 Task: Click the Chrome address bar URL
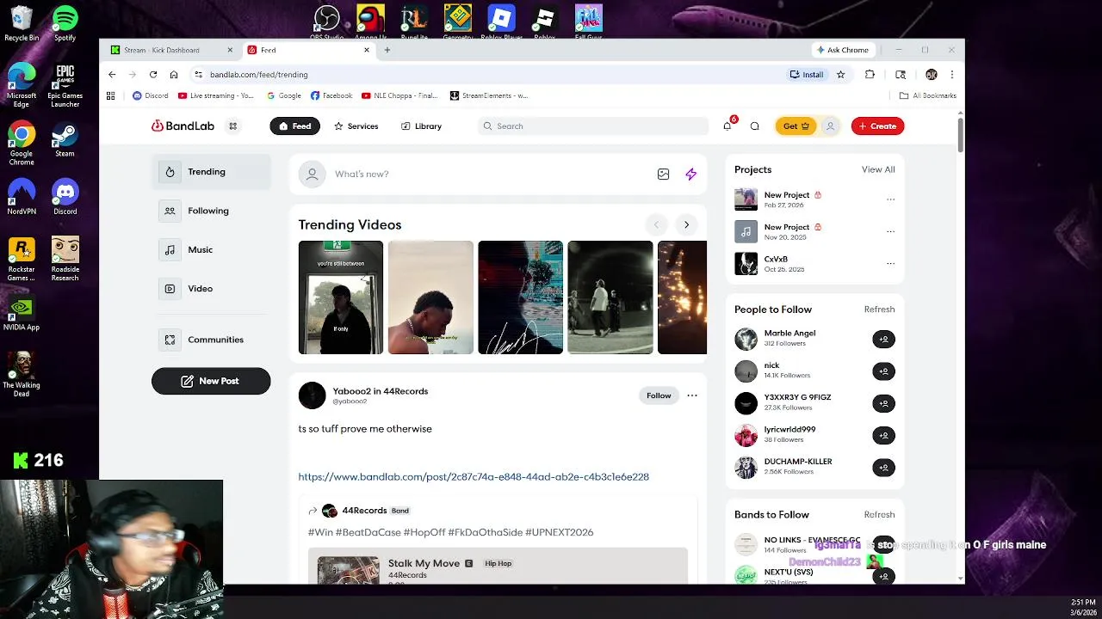point(258,75)
